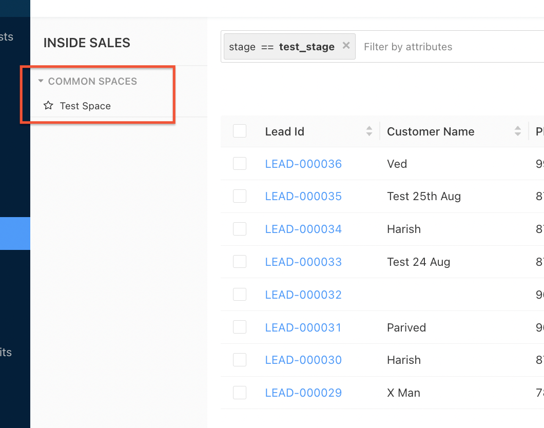Select the checkbox for LEAD-000033
The width and height of the screenshot is (544, 428).
coord(240,262)
